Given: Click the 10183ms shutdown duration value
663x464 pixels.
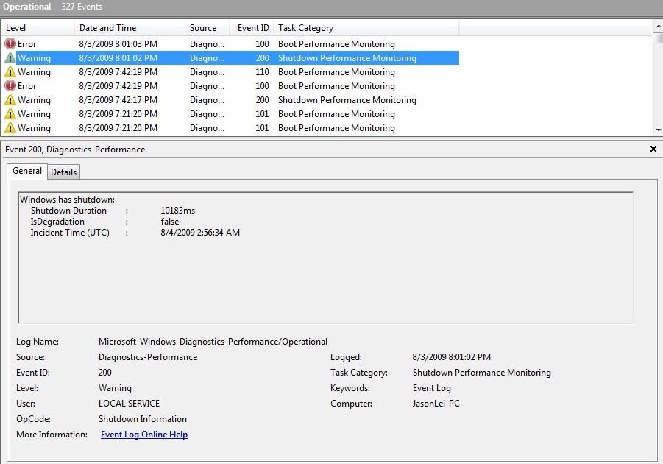Looking at the screenshot, I should coord(177,211).
